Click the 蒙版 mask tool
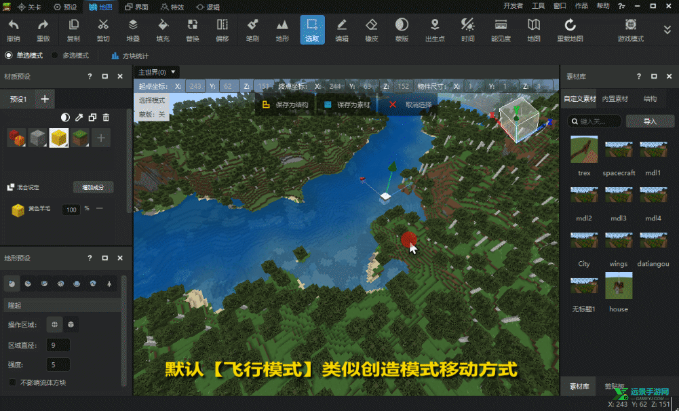This screenshot has width=679, height=411. (x=402, y=30)
